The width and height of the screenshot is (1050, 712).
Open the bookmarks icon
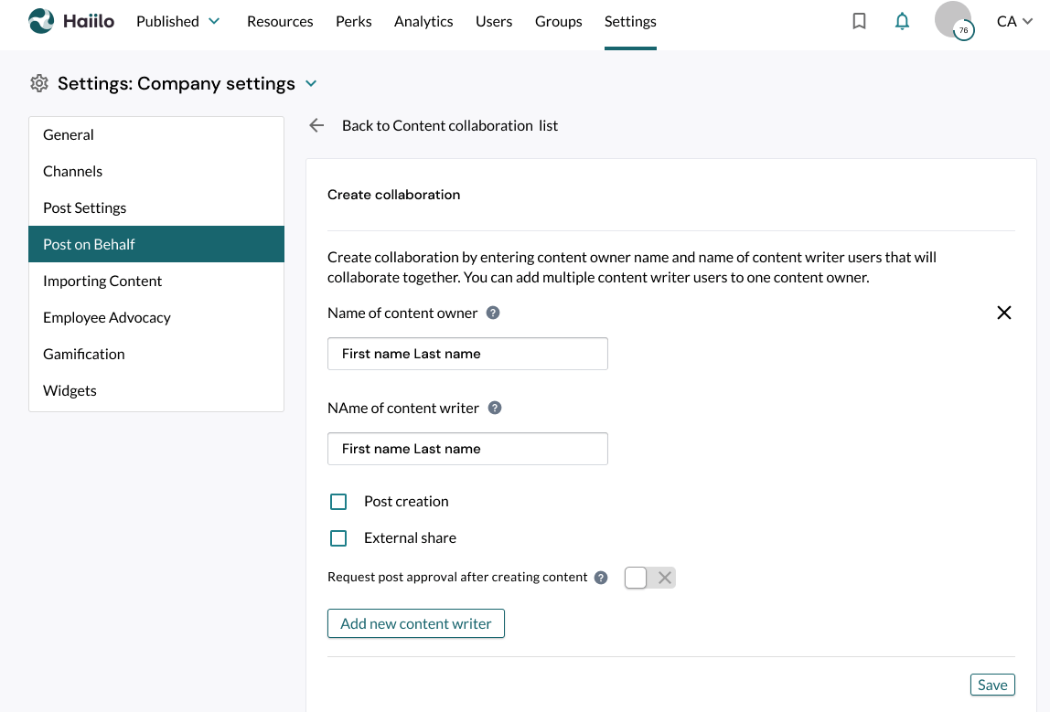coord(859,21)
